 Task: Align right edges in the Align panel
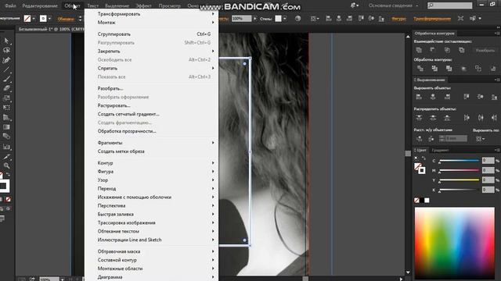447,97
